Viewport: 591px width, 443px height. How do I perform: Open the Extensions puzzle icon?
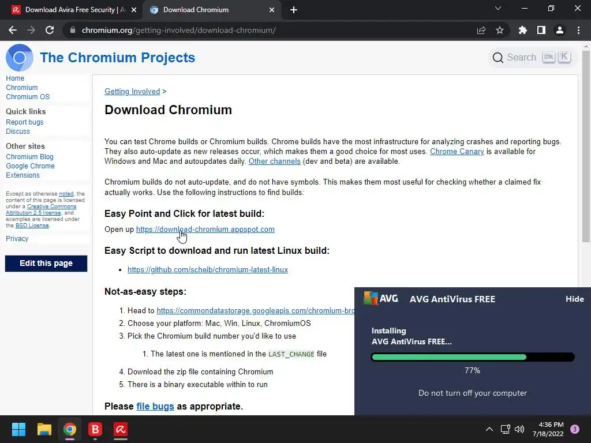point(523,30)
